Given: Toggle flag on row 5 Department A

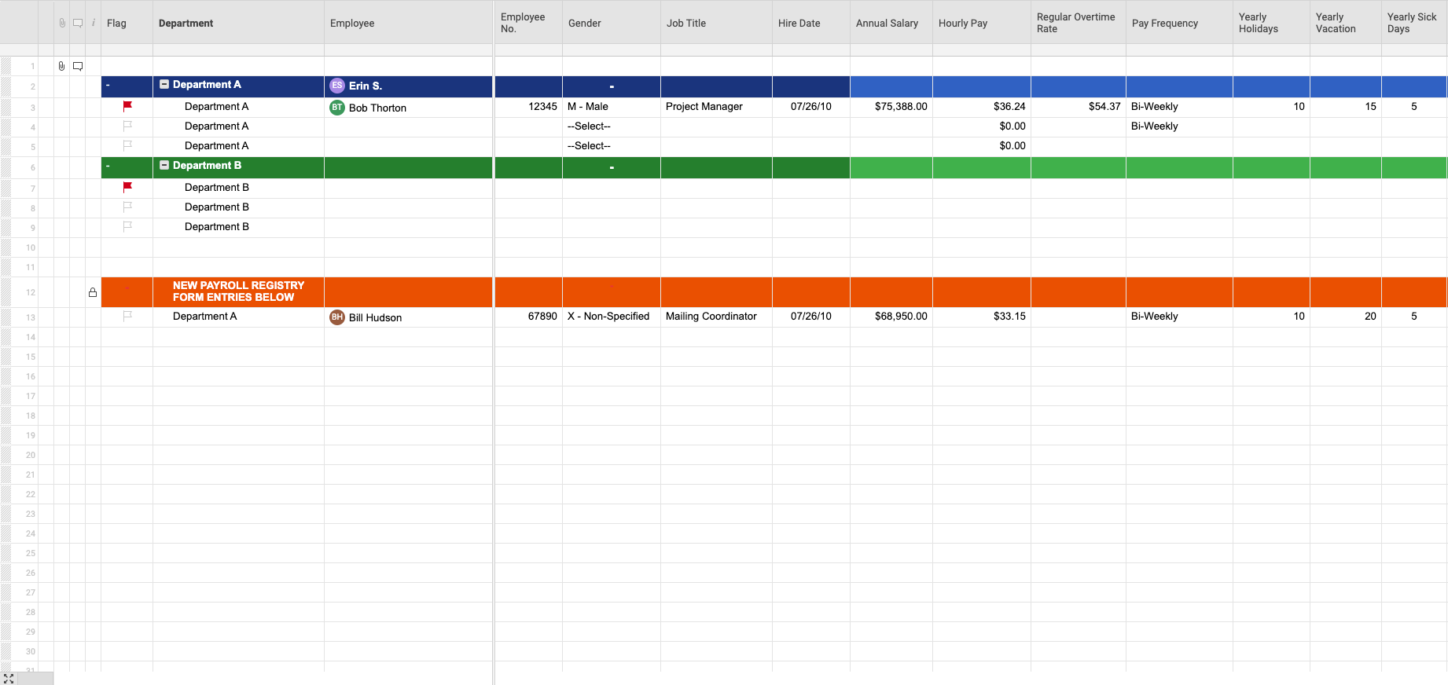Looking at the screenshot, I should (x=127, y=145).
